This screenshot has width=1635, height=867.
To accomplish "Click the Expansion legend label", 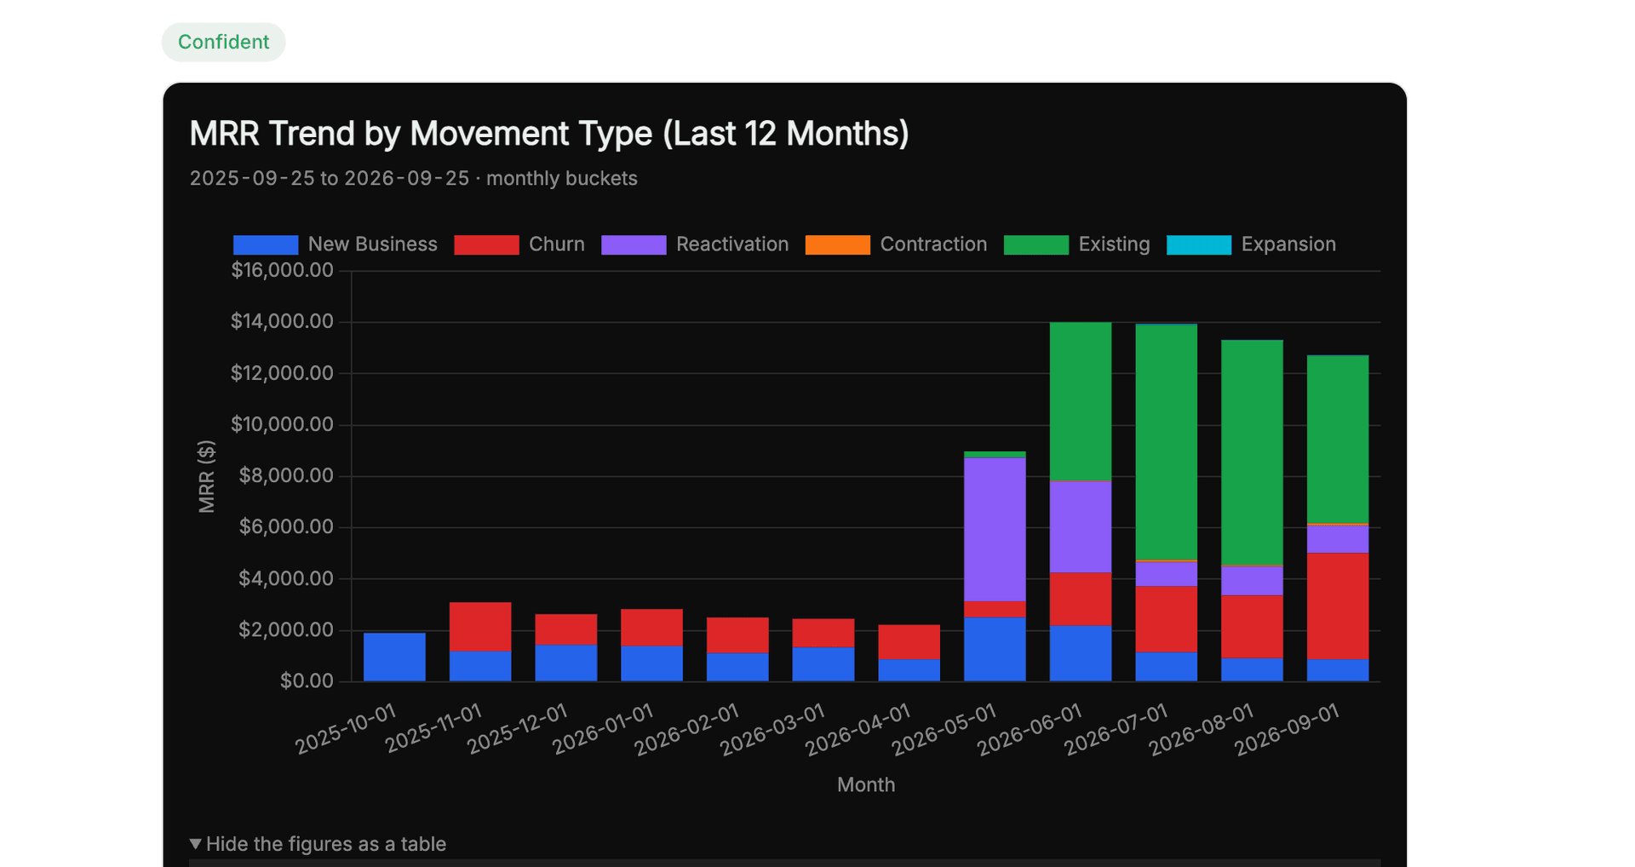I will [x=1288, y=244].
